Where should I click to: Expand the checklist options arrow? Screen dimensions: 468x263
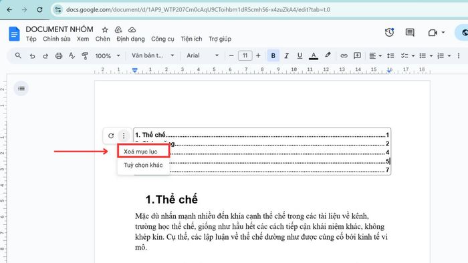(x=413, y=55)
